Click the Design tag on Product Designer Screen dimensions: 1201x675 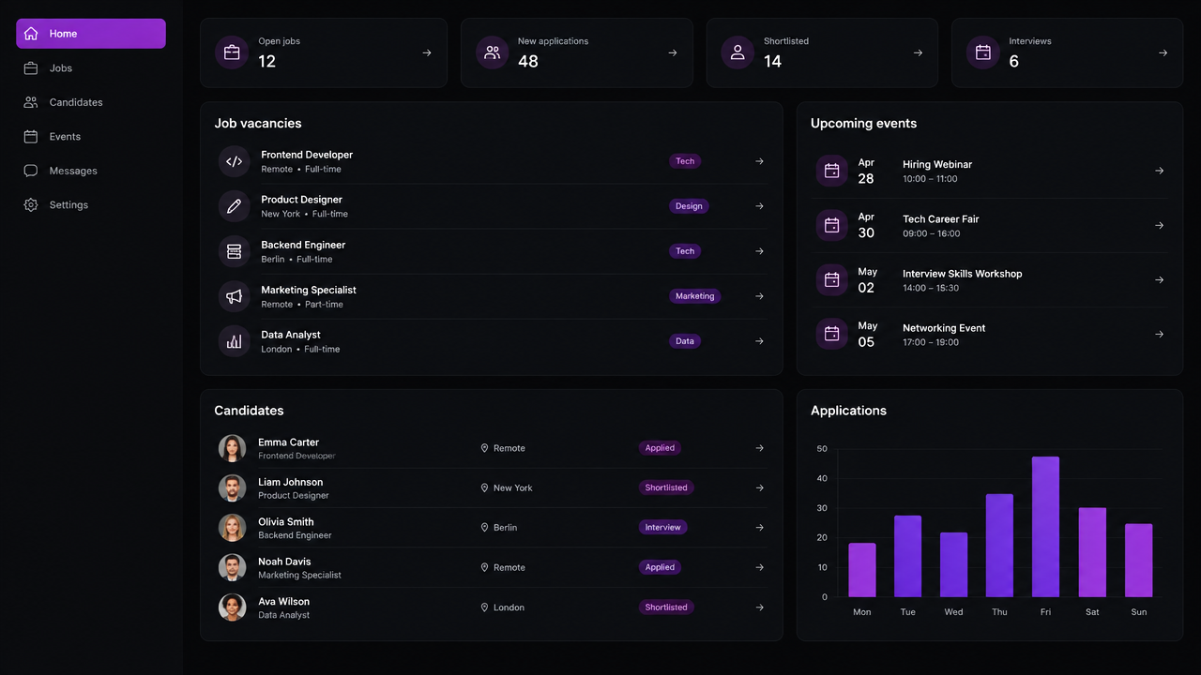[x=689, y=206]
